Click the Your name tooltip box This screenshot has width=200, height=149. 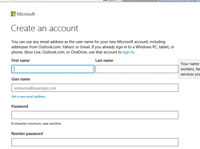point(189,69)
